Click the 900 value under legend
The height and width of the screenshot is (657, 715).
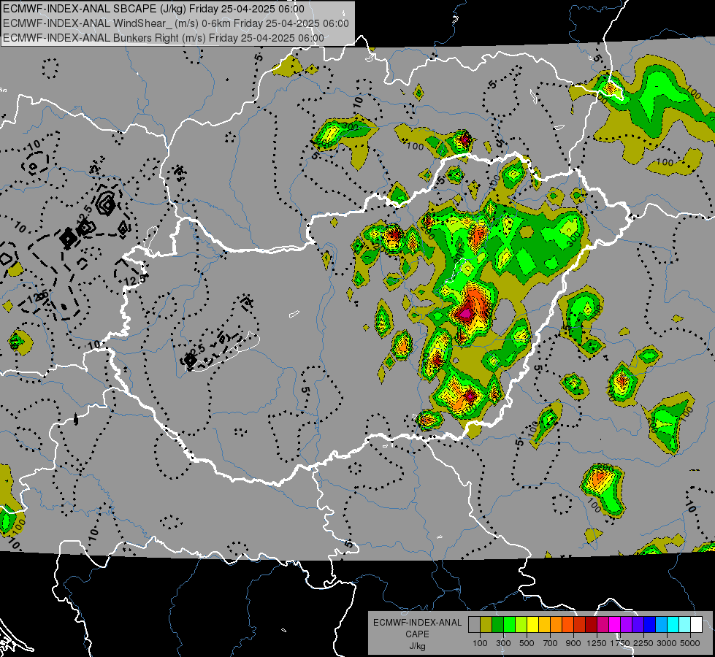coord(573,643)
